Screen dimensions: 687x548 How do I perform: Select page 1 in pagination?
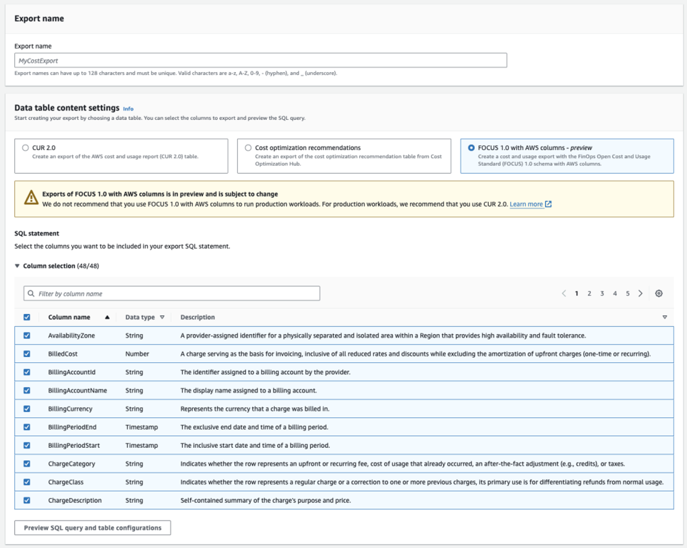pos(577,293)
